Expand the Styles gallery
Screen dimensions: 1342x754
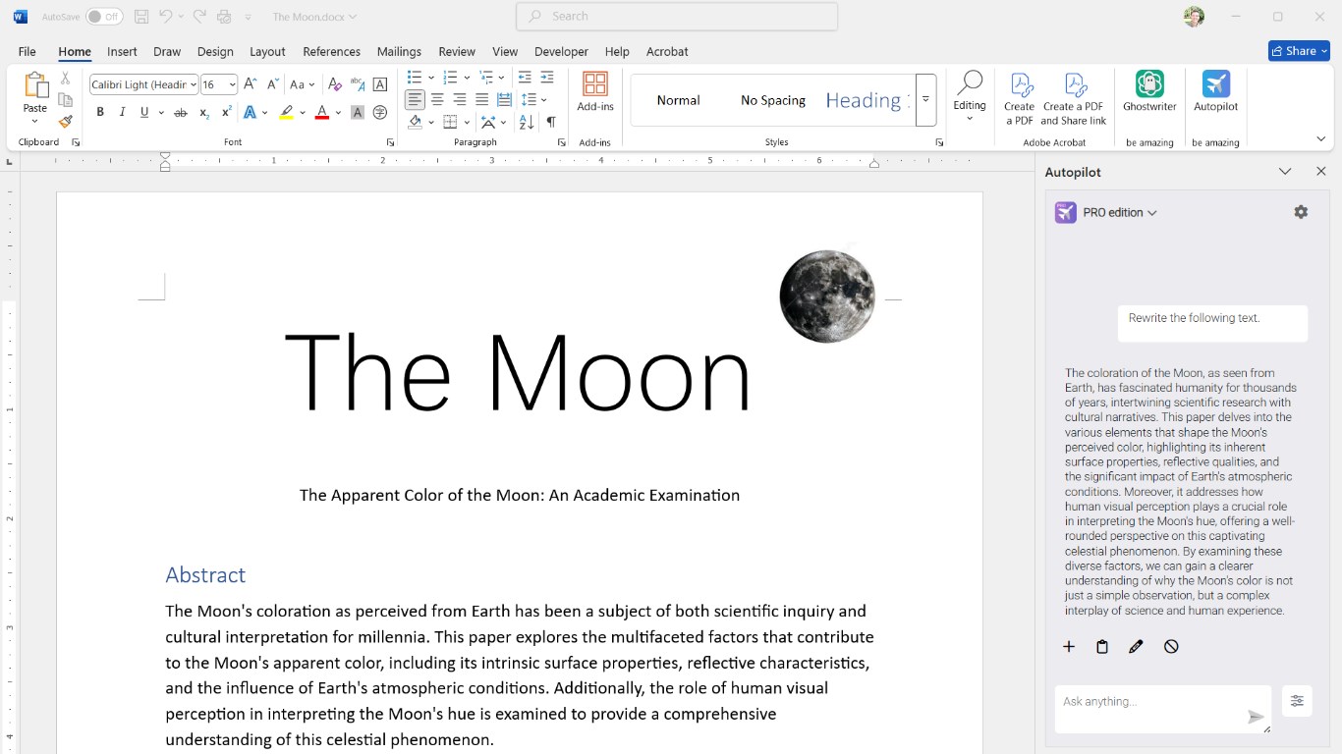click(x=925, y=100)
